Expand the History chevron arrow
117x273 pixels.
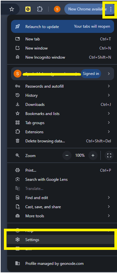[109, 95]
